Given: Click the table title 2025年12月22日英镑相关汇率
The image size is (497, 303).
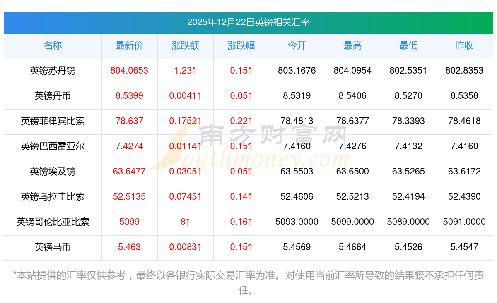Looking at the screenshot, I should click(x=248, y=22).
